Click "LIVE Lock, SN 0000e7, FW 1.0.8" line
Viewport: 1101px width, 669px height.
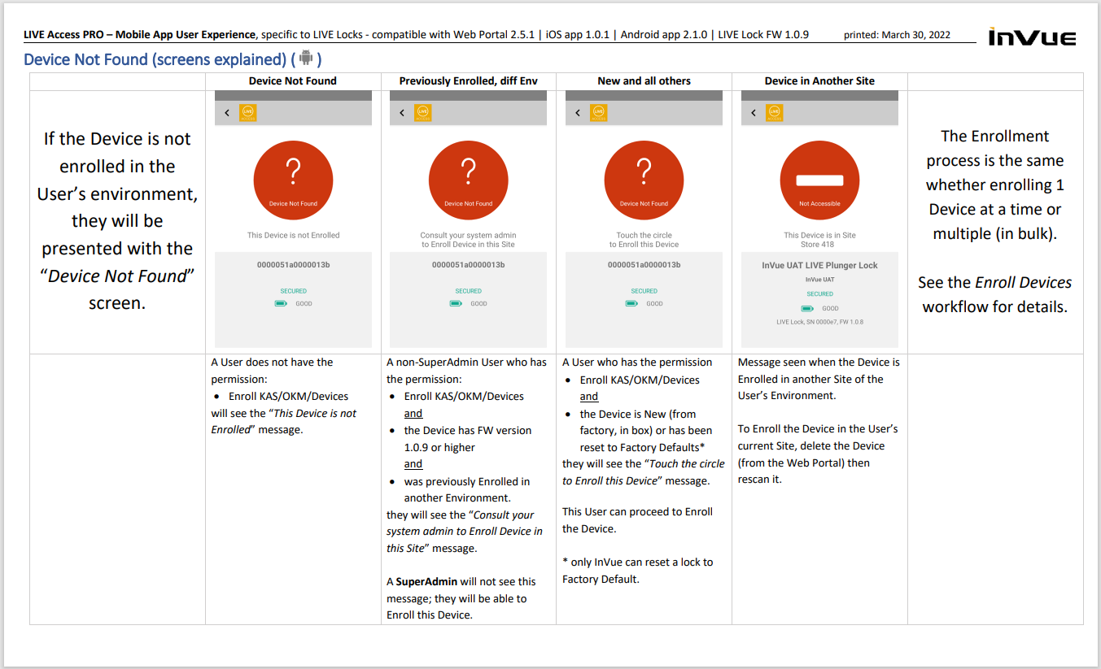pos(820,322)
